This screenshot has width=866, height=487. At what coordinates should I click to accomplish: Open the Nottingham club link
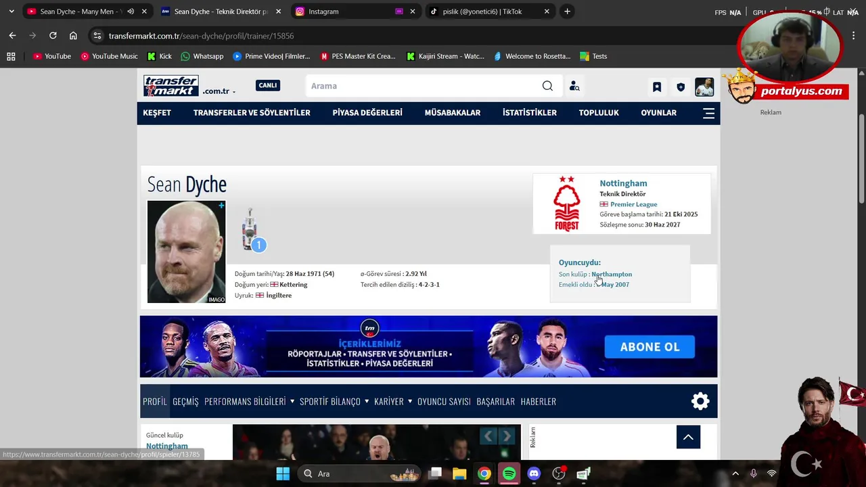click(x=623, y=183)
